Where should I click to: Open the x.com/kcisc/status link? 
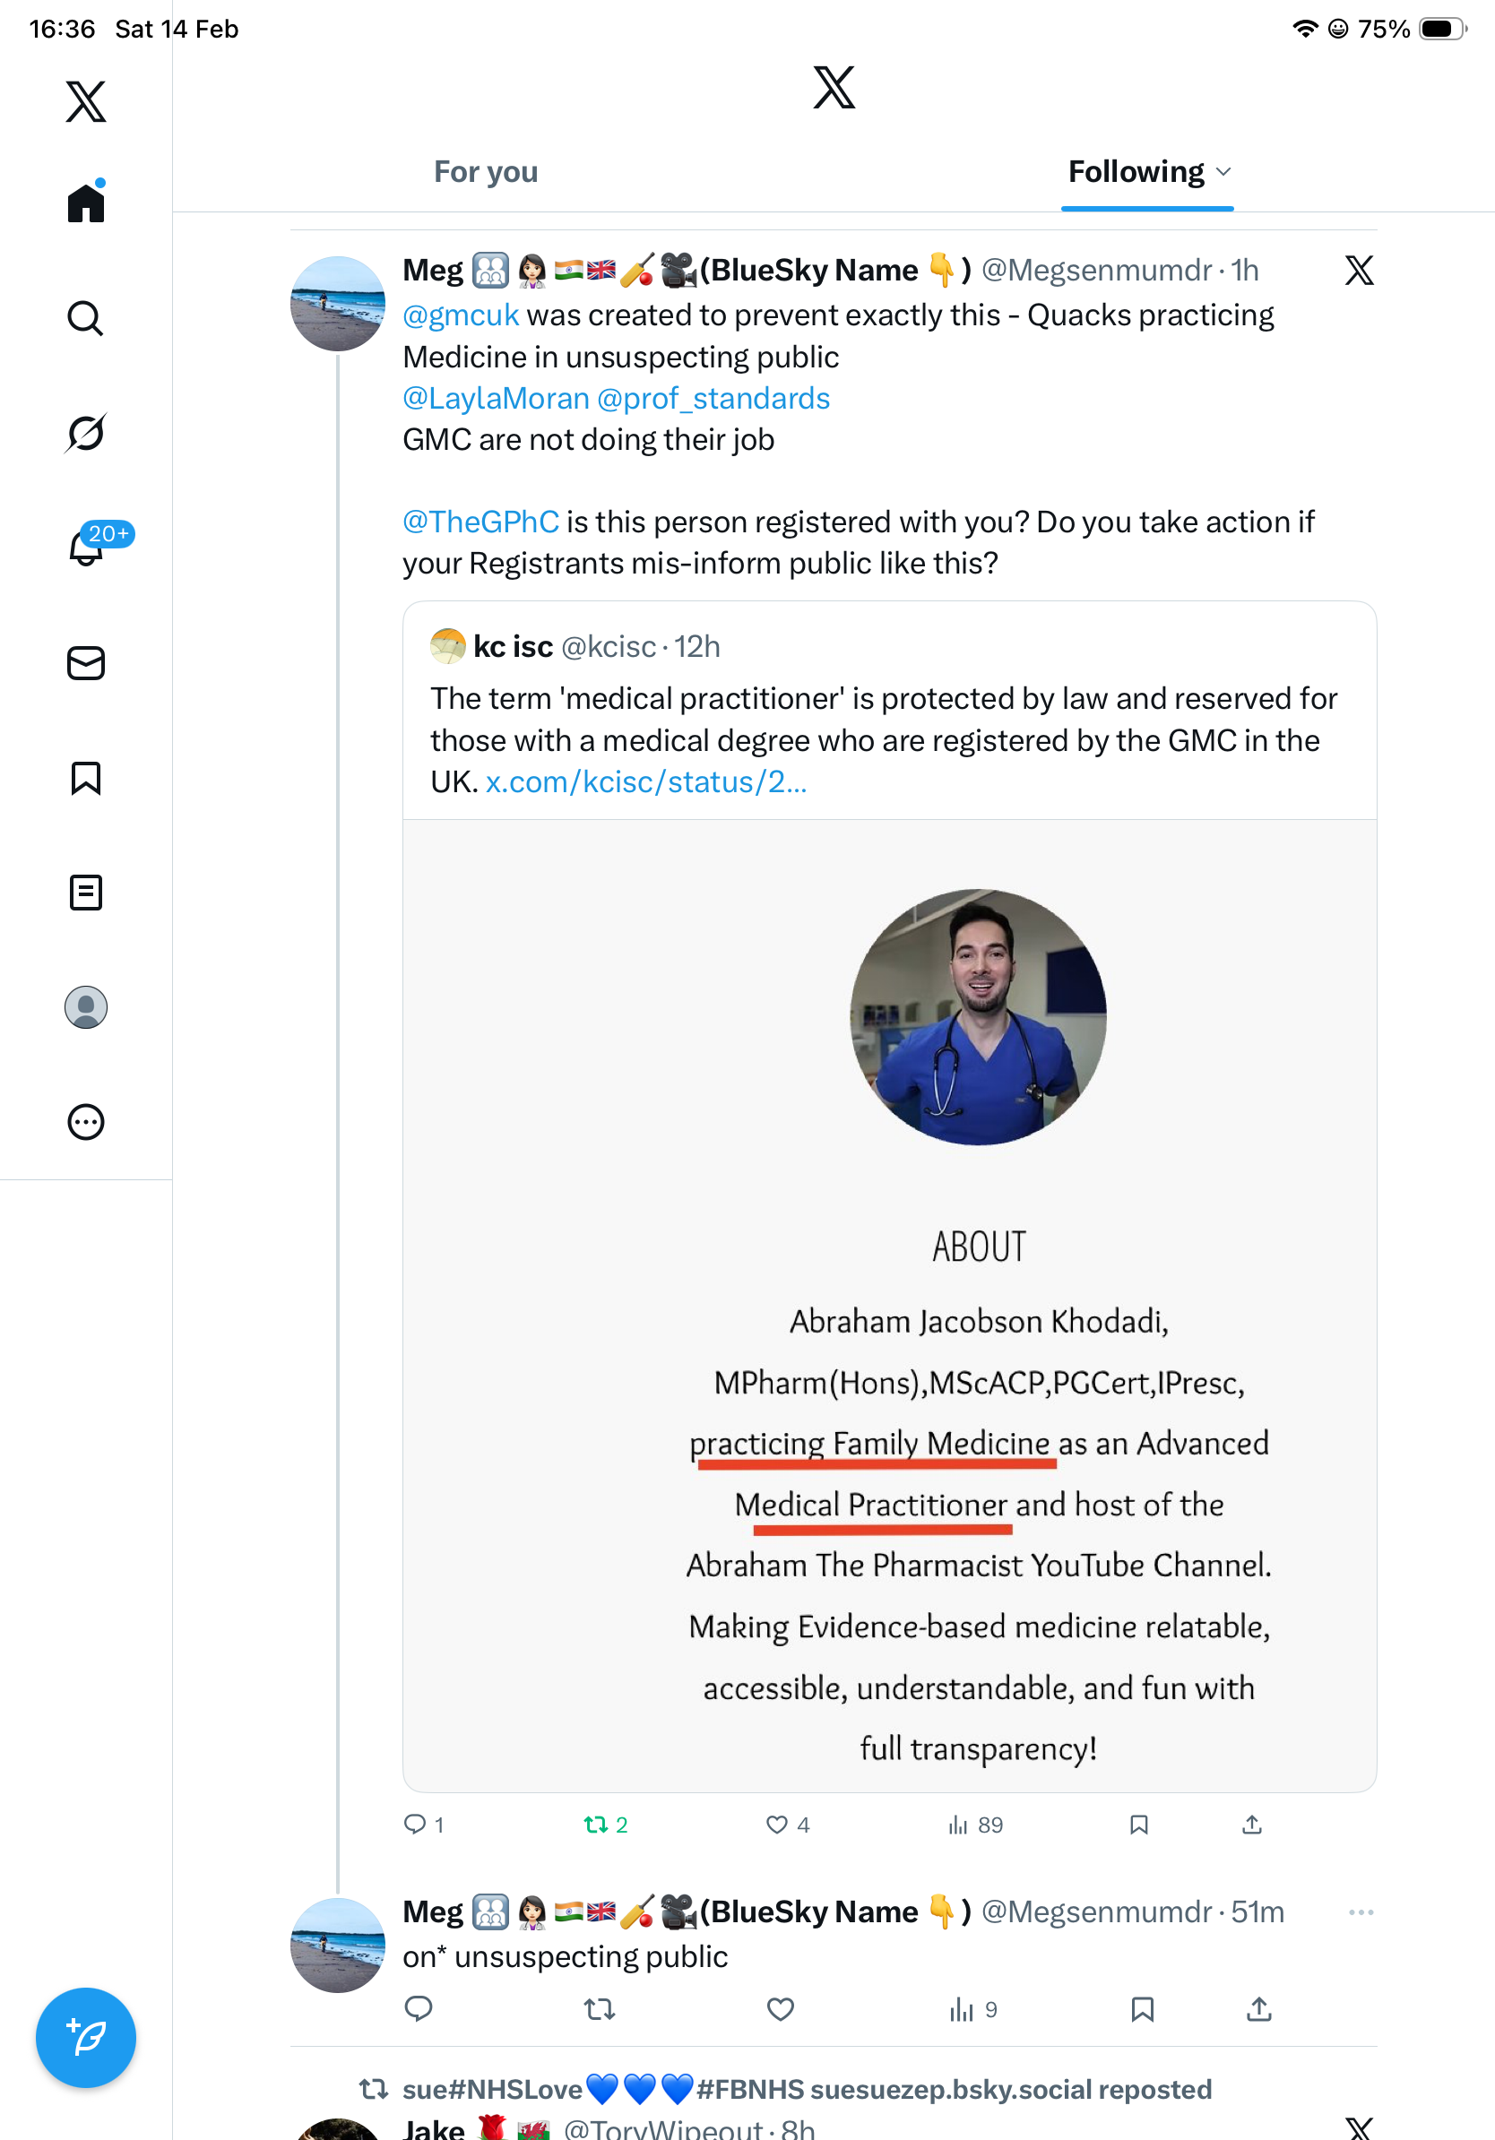tap(646, 782)
